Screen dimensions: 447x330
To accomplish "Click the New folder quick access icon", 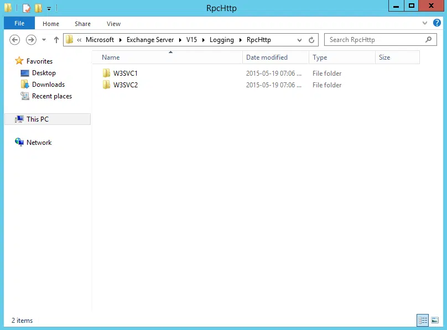I will [x=38, y=8].
